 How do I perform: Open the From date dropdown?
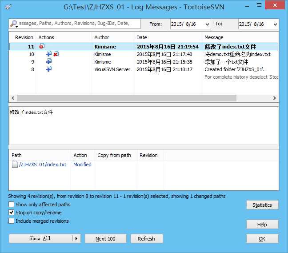[x=207, y=24]
